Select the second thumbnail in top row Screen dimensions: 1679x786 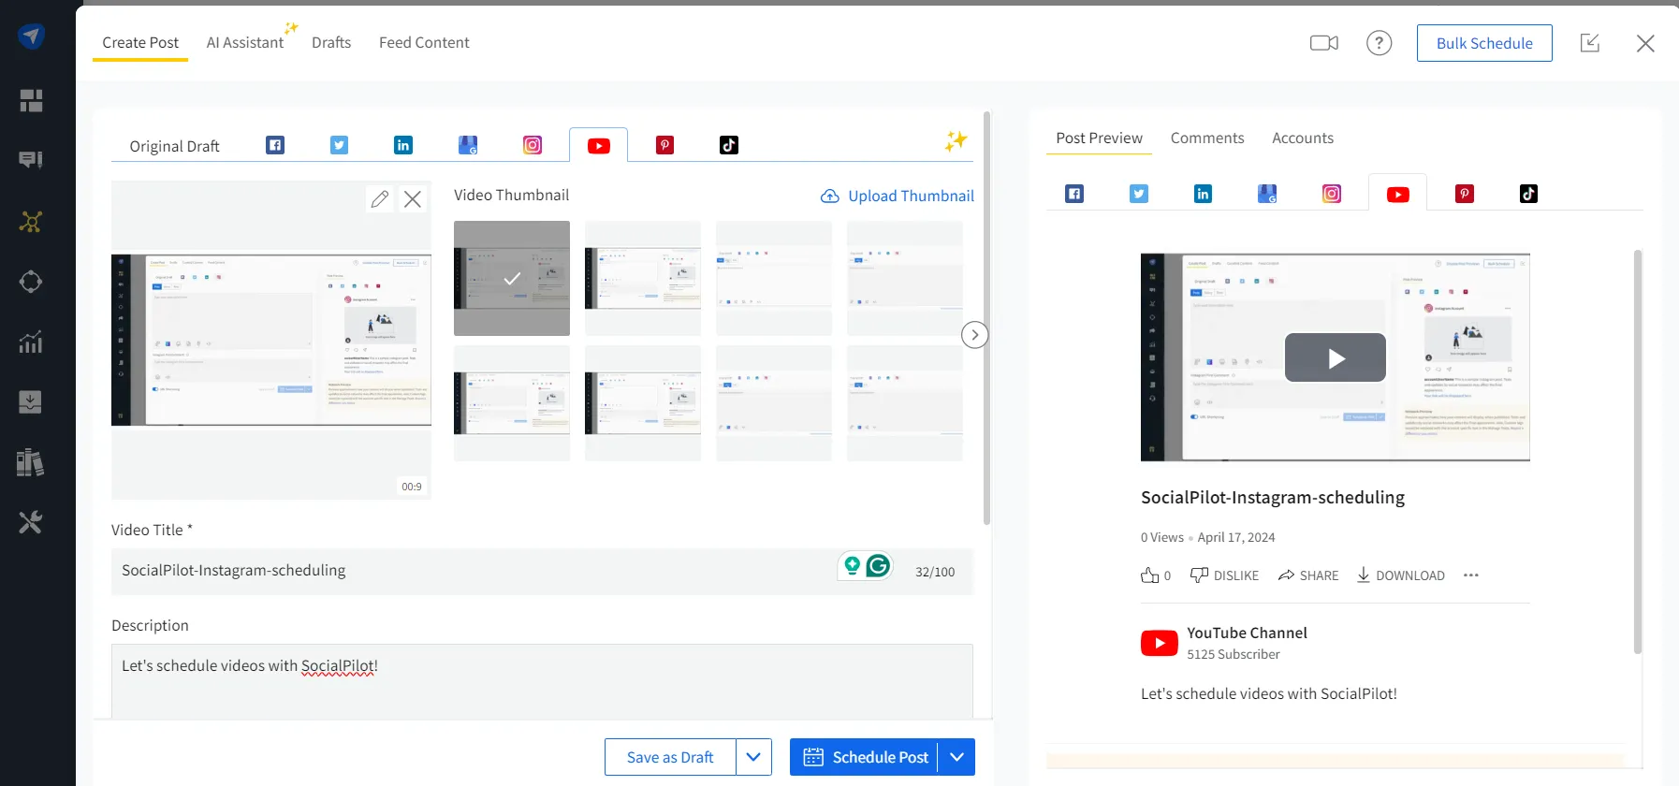[x=643, y=278]
